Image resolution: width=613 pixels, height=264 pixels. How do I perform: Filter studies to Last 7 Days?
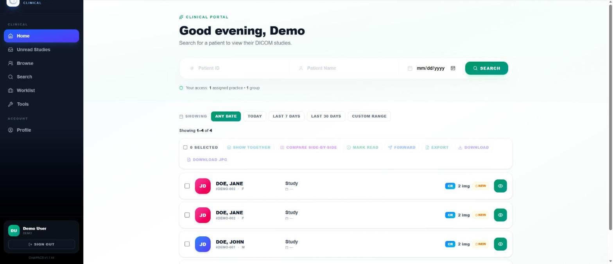pyautogui.click(x=287, y=116)
